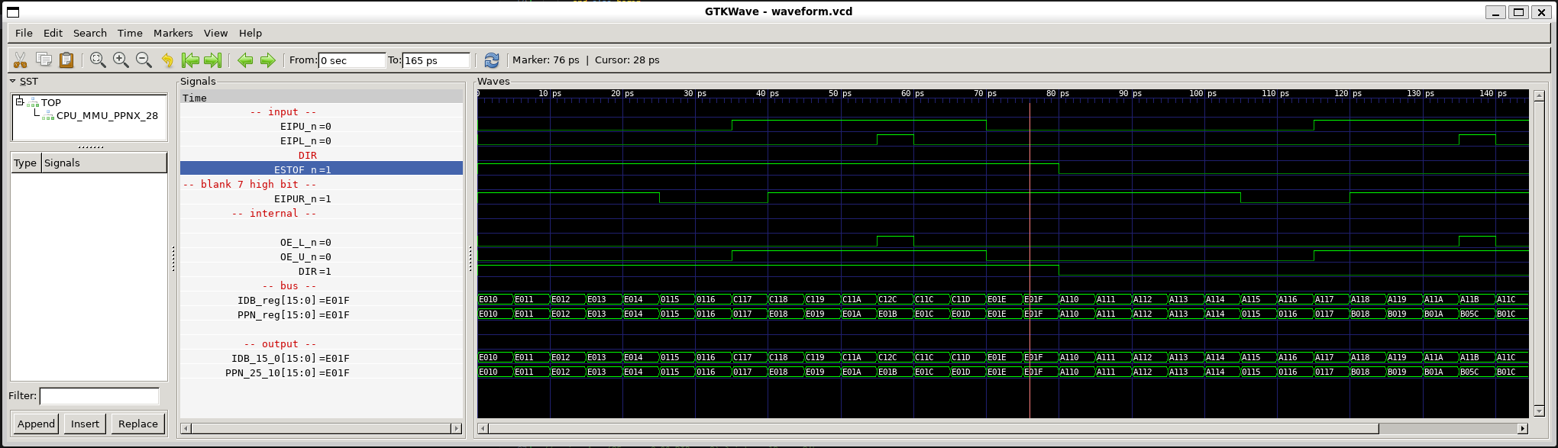Click the signal Filter input field
The image size is (1558, 448).
[99, 395]
